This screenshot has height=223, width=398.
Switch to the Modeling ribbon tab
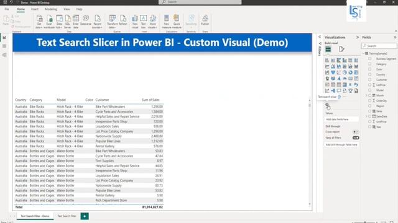[51, 9]
